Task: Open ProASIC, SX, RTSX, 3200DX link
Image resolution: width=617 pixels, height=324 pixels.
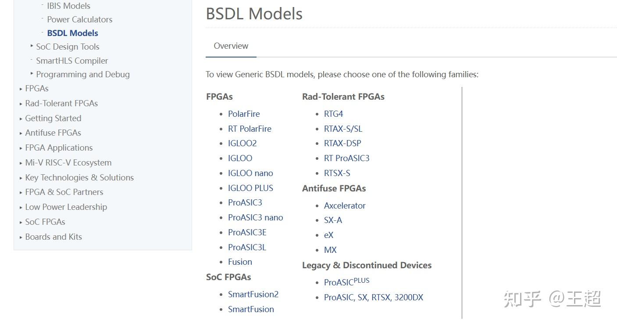Action: [373, 297]
